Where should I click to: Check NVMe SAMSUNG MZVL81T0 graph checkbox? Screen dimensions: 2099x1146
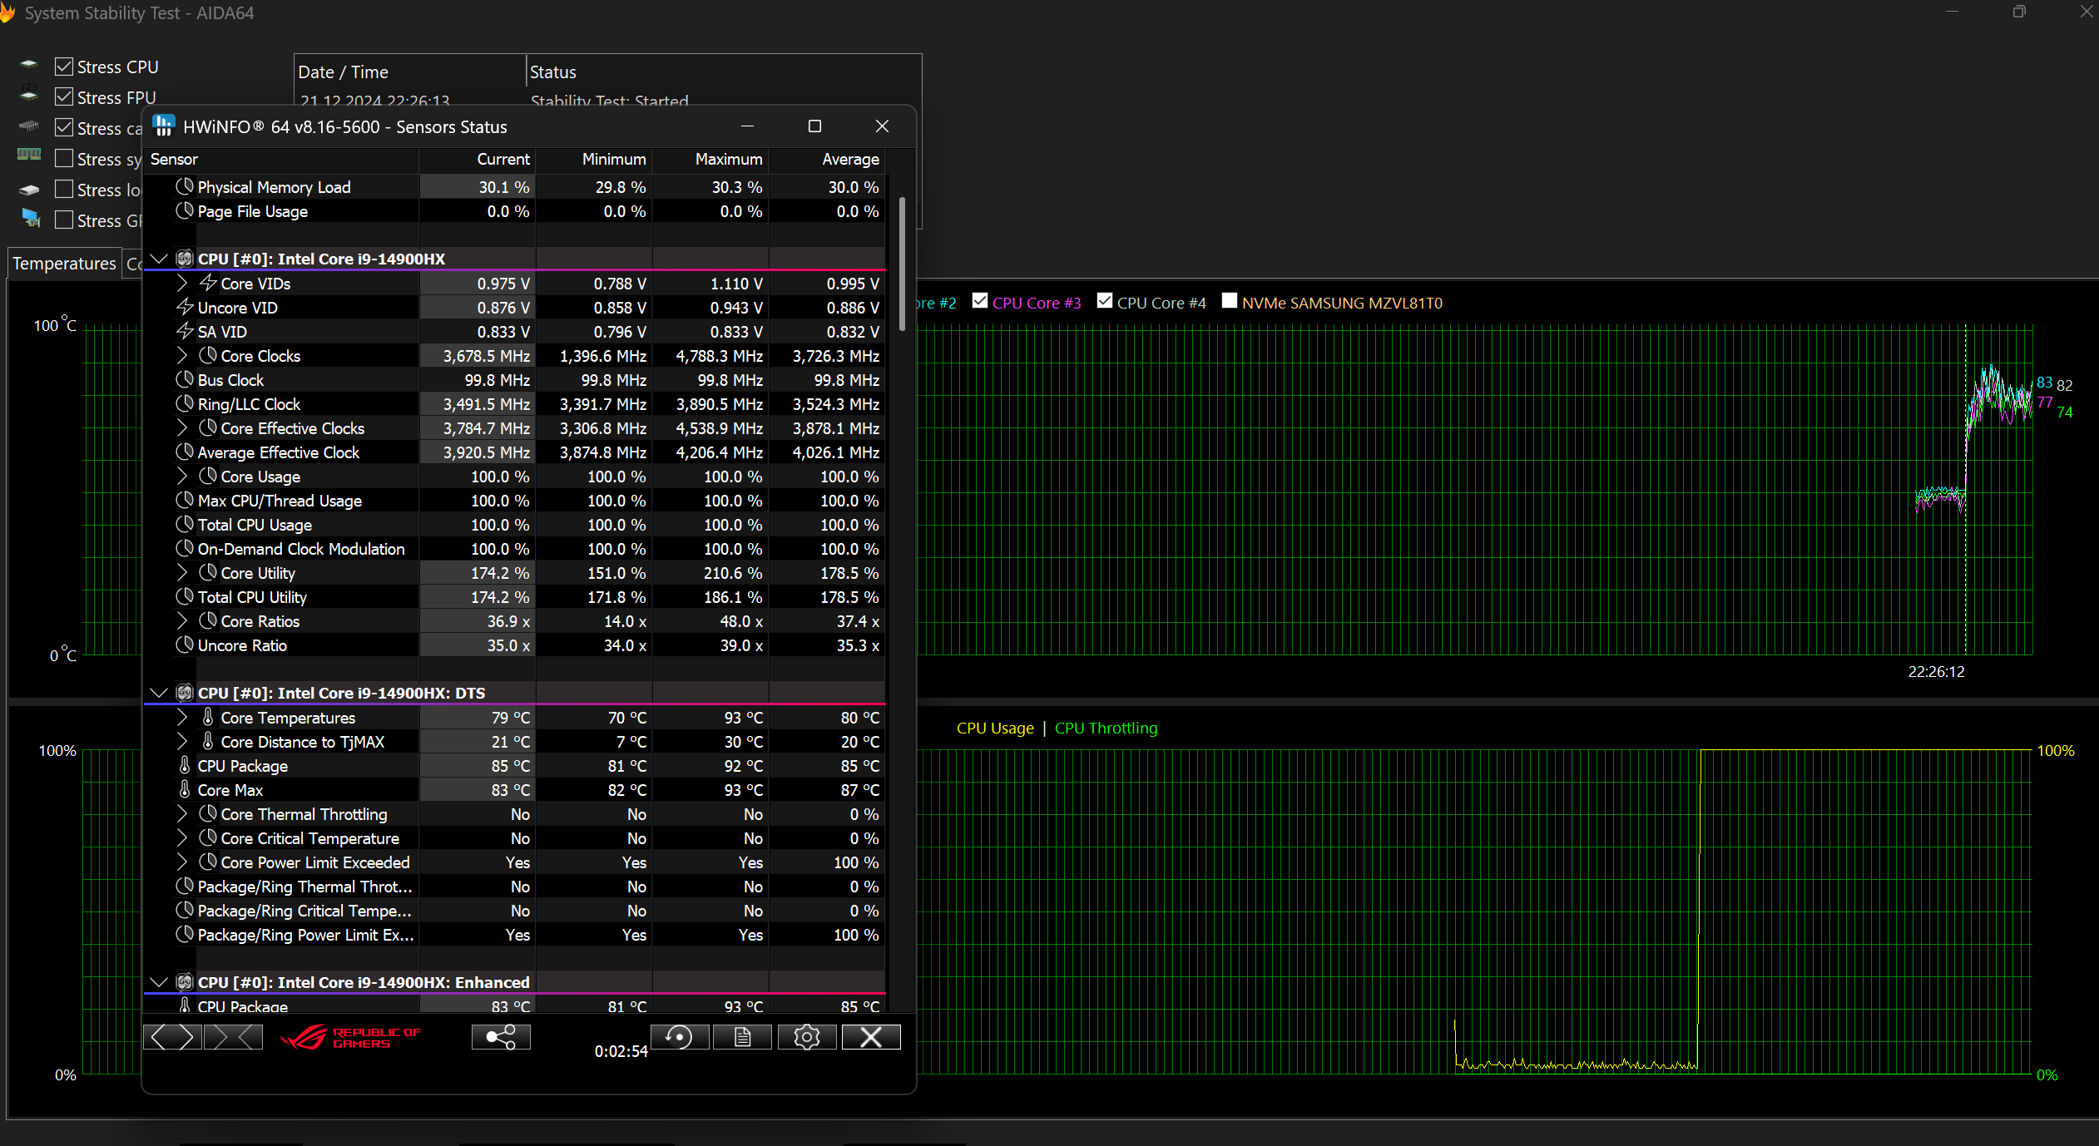click(x=1230, y=301)
